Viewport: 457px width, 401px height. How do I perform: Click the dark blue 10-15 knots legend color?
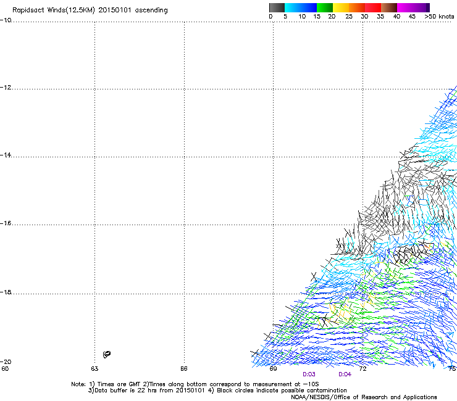309,7
